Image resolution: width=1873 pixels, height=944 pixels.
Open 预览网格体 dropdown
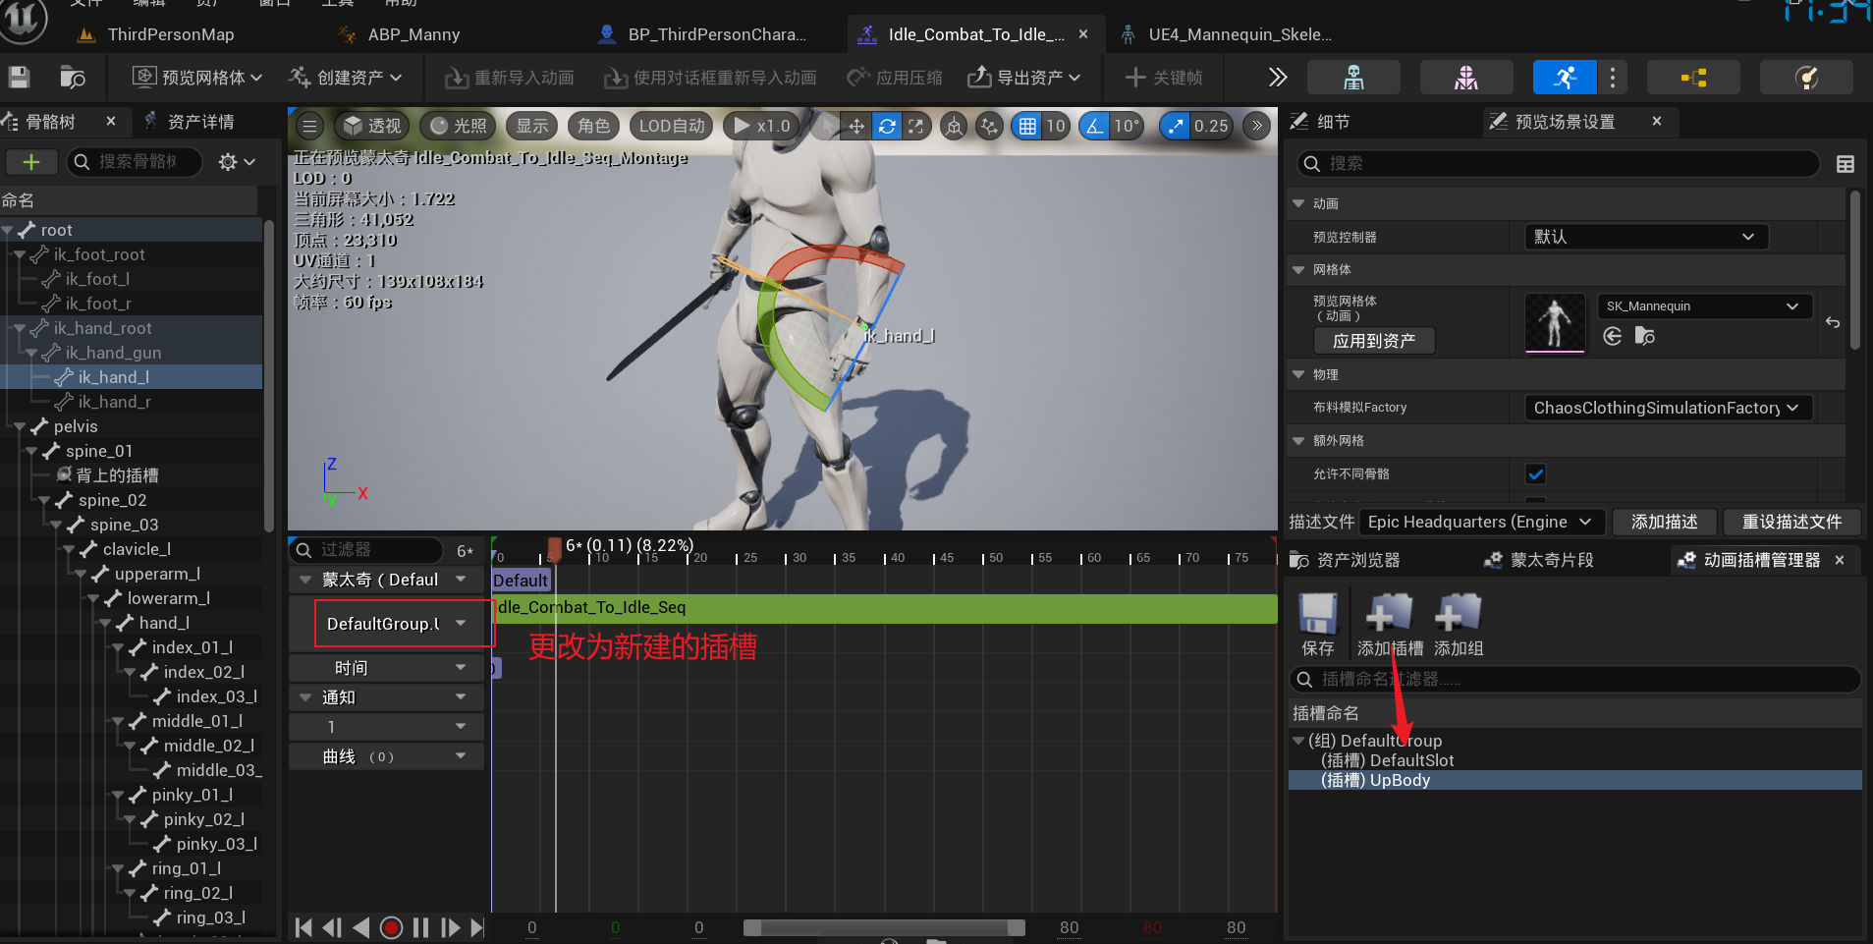click(x=198, y=78)
